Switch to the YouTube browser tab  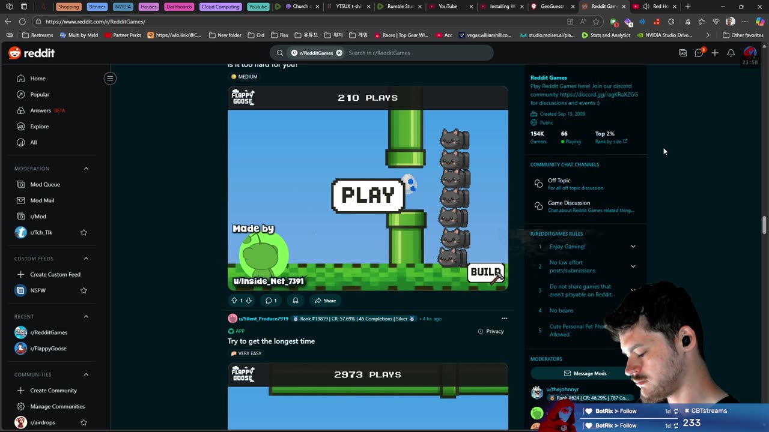pos(448,7)
